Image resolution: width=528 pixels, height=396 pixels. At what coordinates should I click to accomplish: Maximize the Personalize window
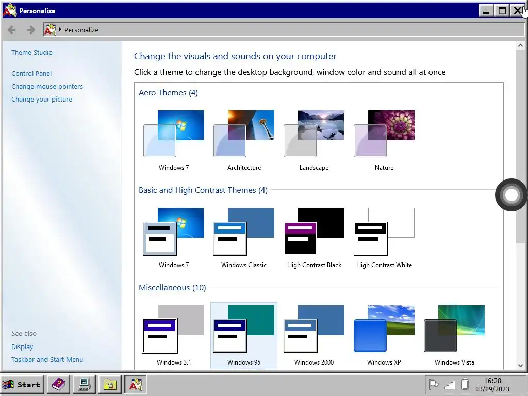[502, 11]
